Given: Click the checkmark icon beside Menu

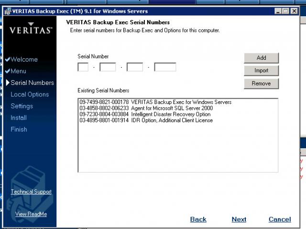Looking at the screenshot, I should [x=8, y=71].
